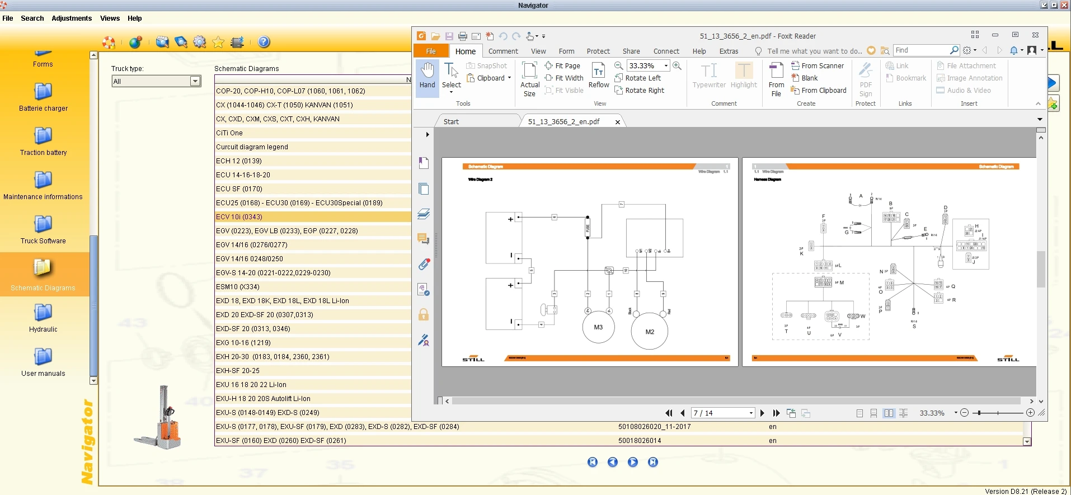Print the PDF with printer icon
Screen dimensions: 1071x495
(463, 36)
